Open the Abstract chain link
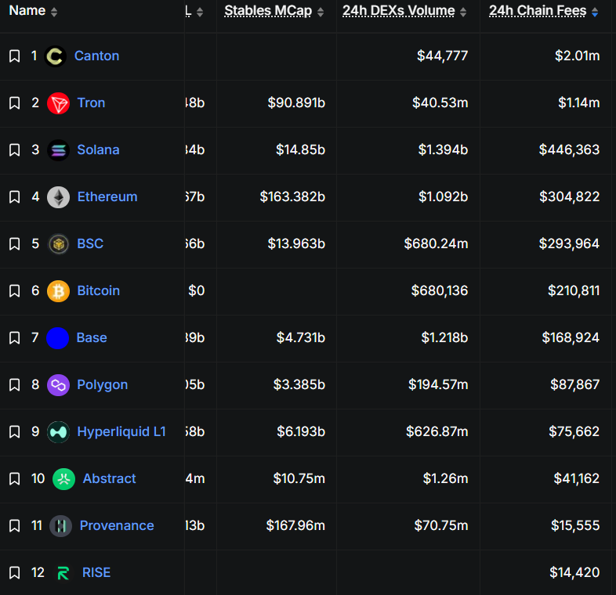The height and width of the screenshot is (595, 616). 109,478
